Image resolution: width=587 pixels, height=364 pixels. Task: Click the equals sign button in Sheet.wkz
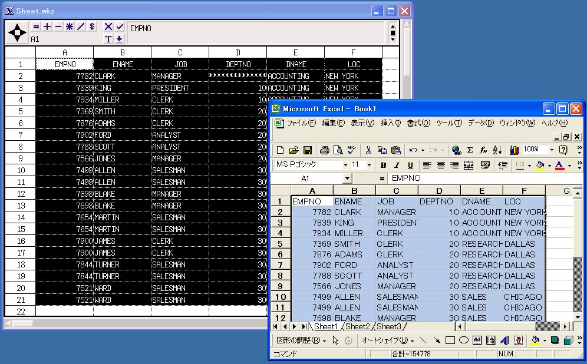(36, 27)
